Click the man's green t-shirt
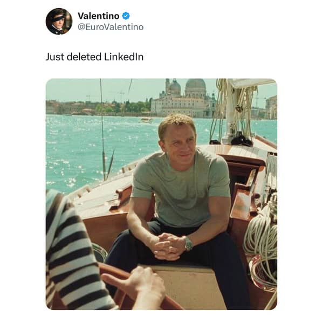 [181, 188]
